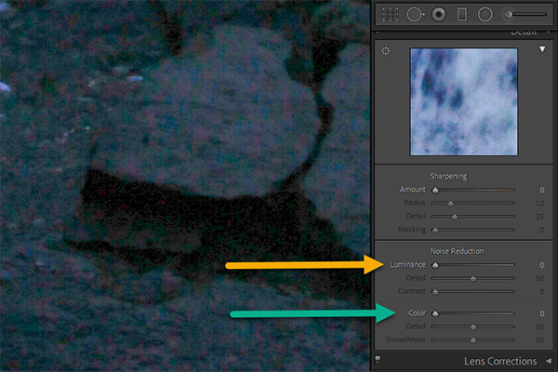
Task: Click the Sharpening Amount slider handle
Action: coord(435,189)
